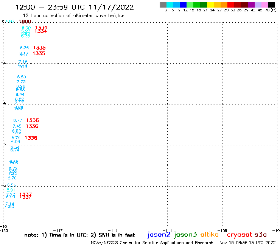This screenshot has width=280, height=246.
Task: Click the cyan '5.91' wave height value
Action: (11, 190)
